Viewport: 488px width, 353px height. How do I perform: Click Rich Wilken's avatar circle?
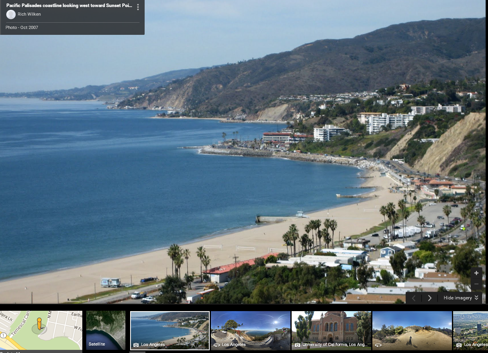coord(11,14)
